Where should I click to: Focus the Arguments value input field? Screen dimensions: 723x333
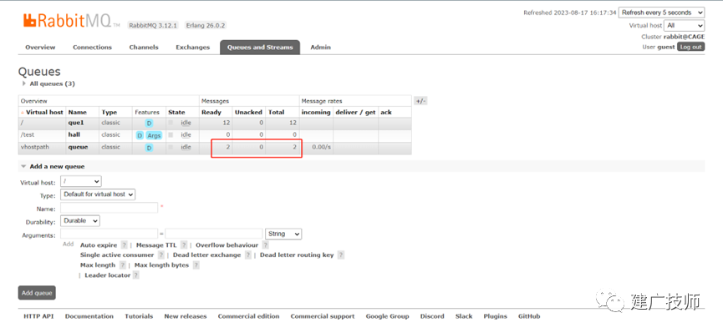point(214,234)
